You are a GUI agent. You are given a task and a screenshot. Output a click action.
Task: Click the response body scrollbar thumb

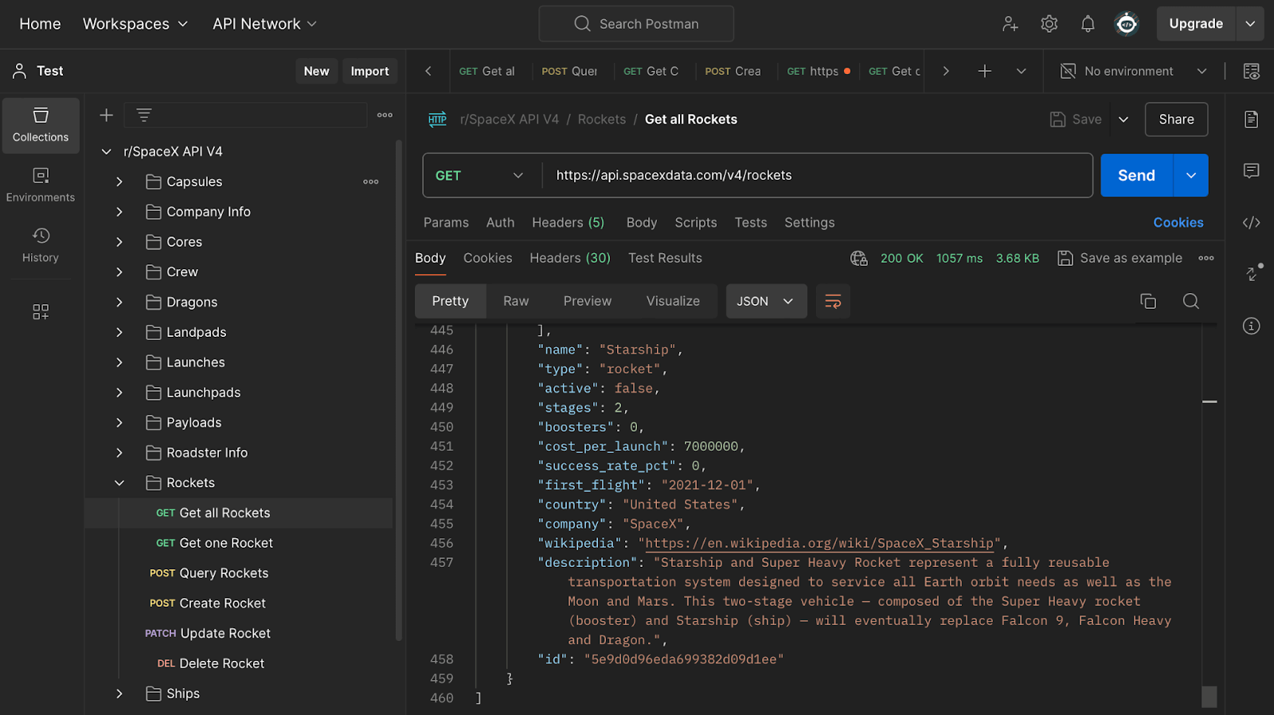1210,697
